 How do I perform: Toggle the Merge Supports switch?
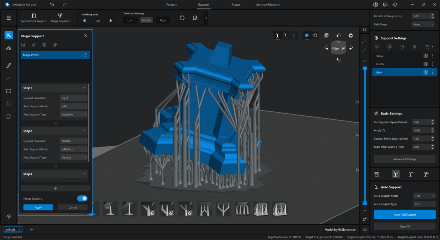(x=82, y=198)
